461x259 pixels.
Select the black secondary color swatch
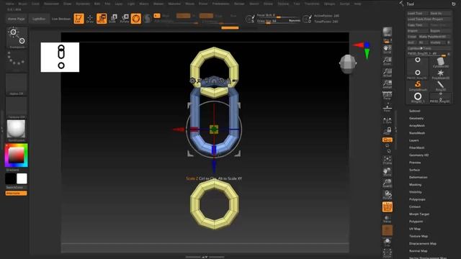point(11,178)
